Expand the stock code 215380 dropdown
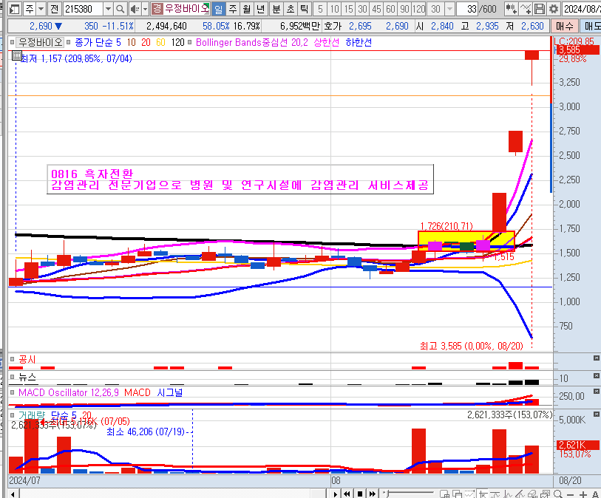601x498 pixels. (x=108, y=9)
